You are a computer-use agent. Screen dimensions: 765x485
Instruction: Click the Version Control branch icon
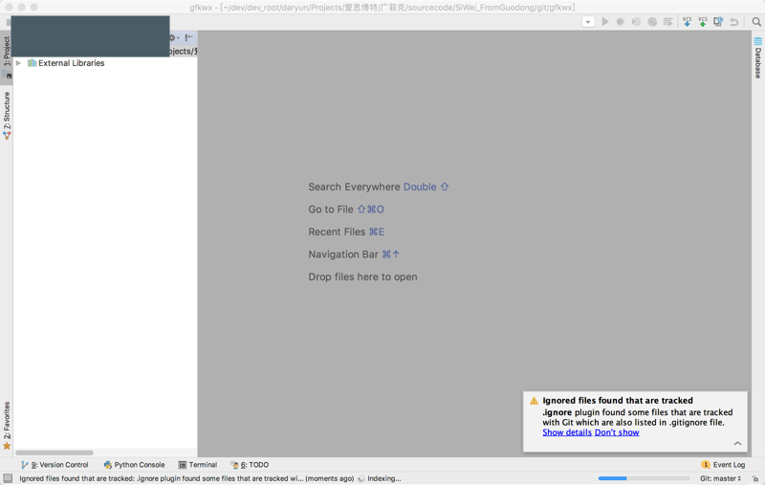pos(25,465)
